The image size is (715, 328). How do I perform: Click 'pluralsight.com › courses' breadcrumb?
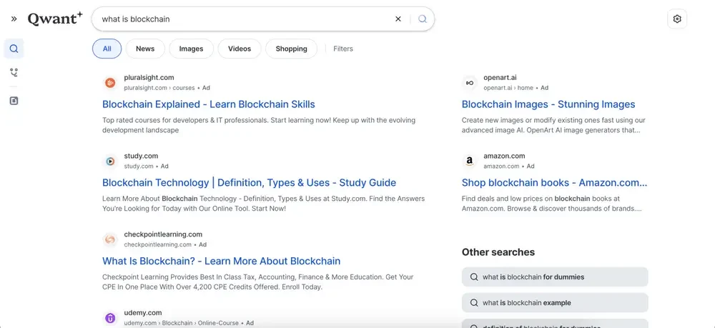pyautogui.click(x=159, y=88)
